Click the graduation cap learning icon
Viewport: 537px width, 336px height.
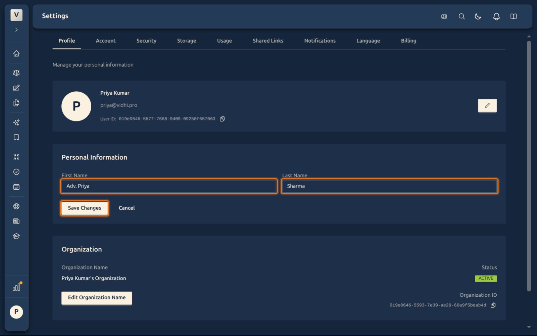16,236
